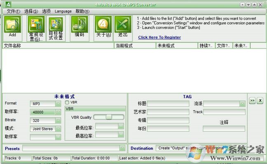Open the 文件(F) menu

coord(14,11)
